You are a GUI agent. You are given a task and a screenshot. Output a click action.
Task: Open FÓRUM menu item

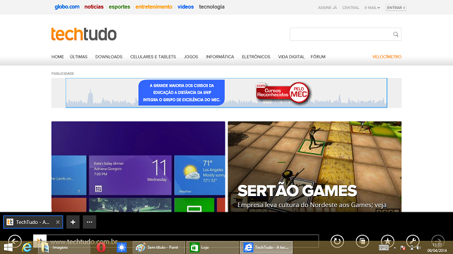318,57
